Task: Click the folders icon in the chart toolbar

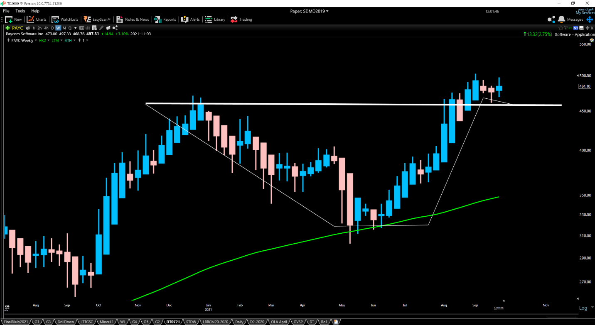Action: point(108,28)
